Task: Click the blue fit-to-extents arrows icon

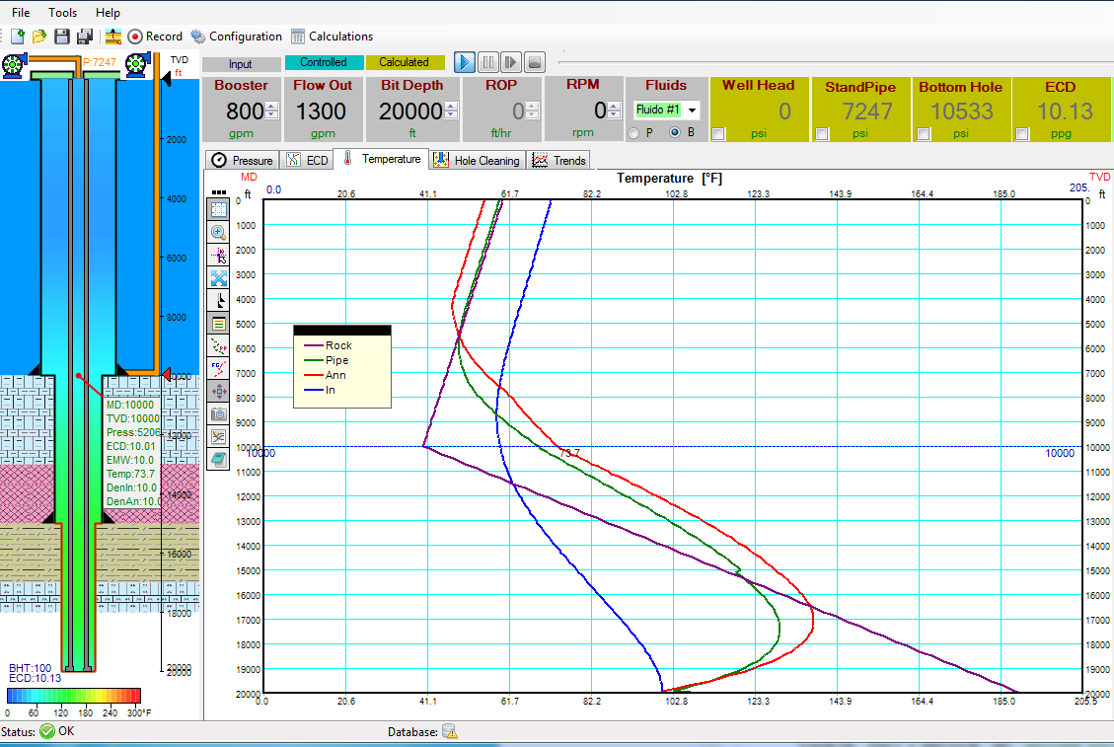Action: point(219,277)
